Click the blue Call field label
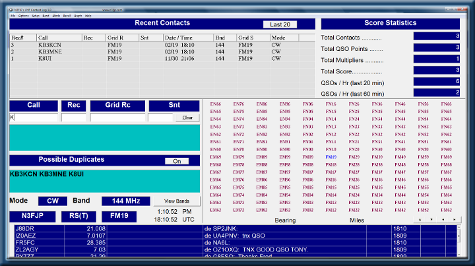 pyautogui.click(x=34, y=106)
